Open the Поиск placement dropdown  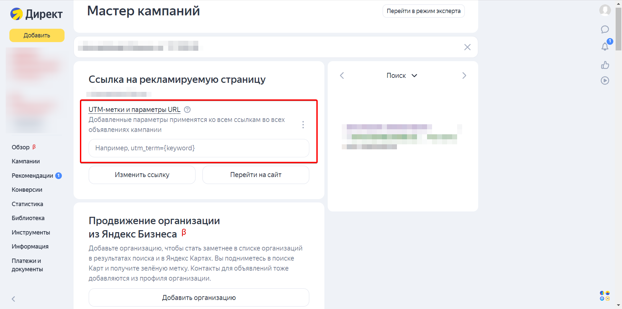coord(402,75)
